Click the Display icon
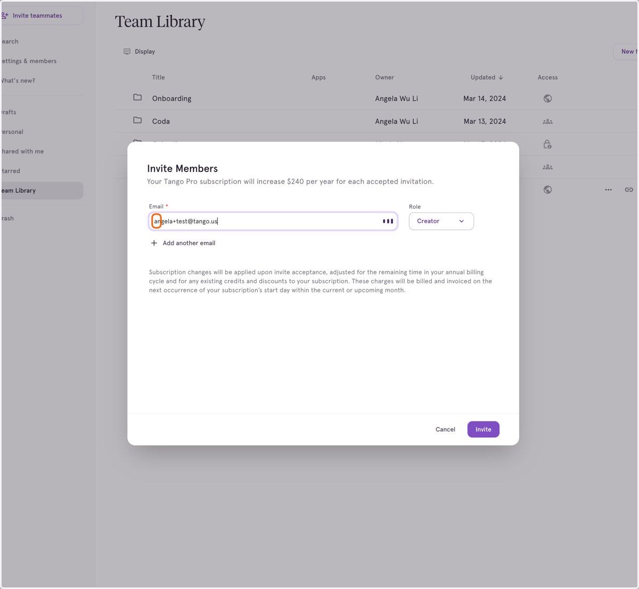Image resolution: width=639 pixels, height=589 pixels. pos(127,52)
